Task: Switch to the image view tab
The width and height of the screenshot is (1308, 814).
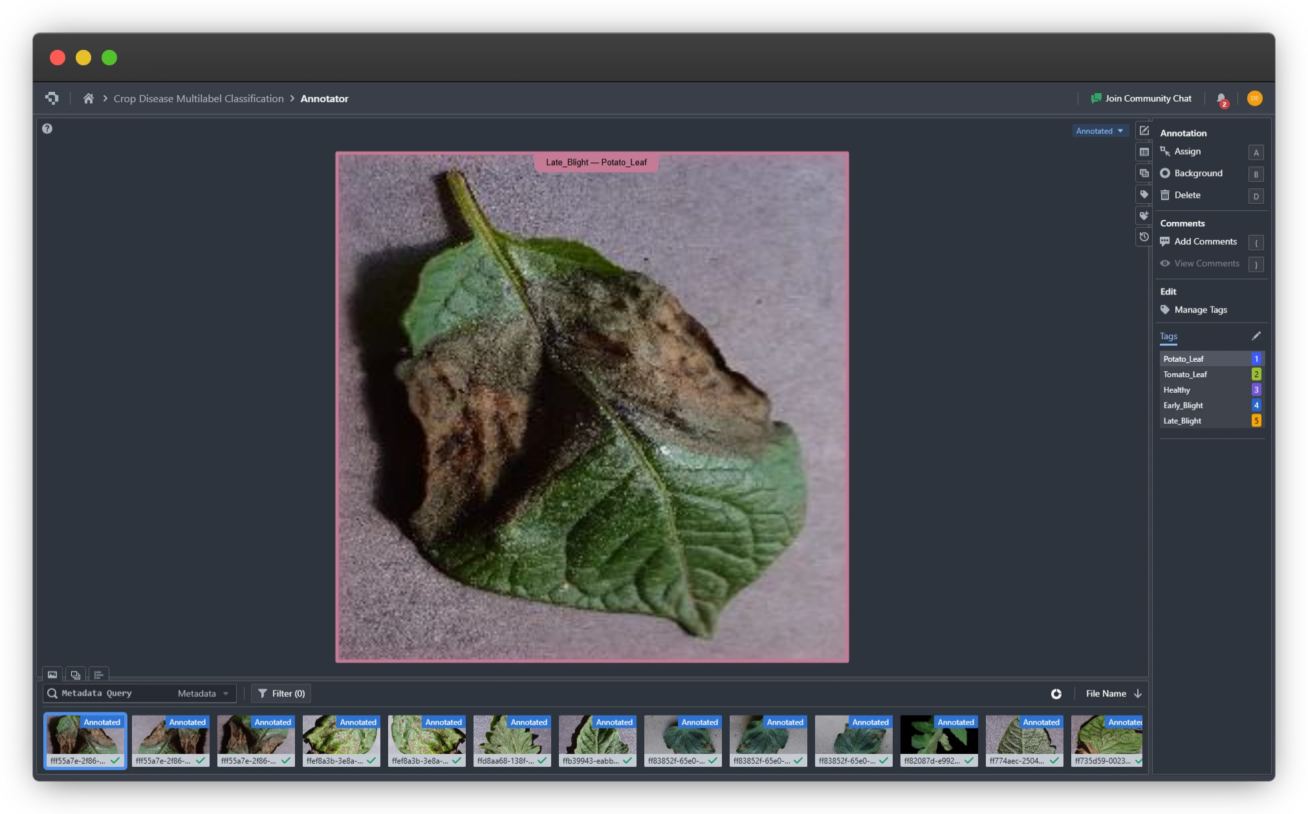Action: point(52,675)
